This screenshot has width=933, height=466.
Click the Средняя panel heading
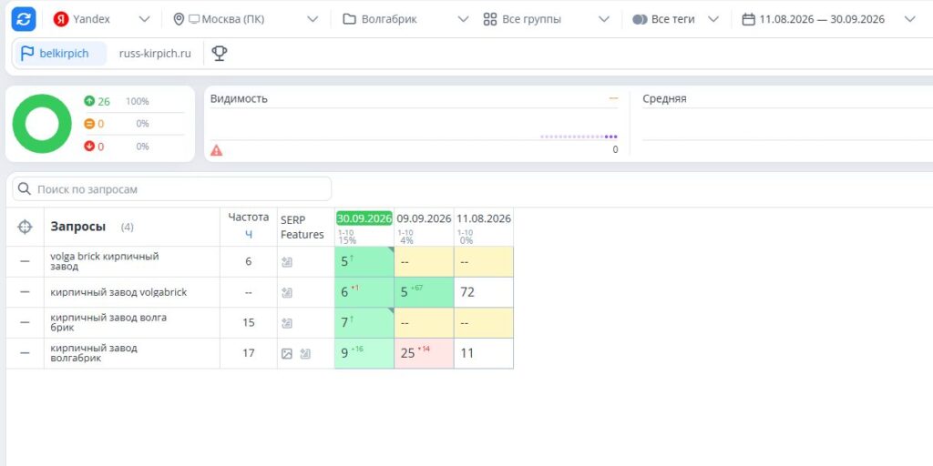pyautogui.click(x=664, y=98)
